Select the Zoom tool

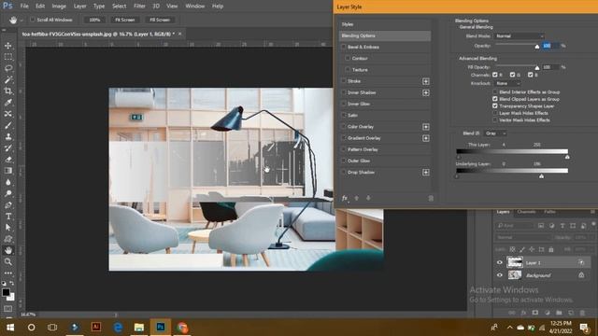8,261
